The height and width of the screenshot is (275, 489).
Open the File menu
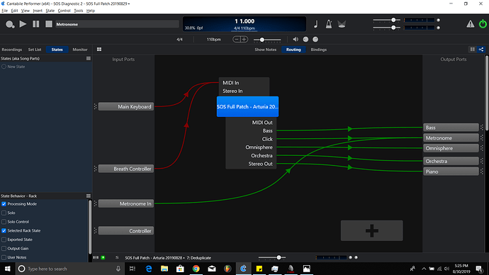[5, 11]
